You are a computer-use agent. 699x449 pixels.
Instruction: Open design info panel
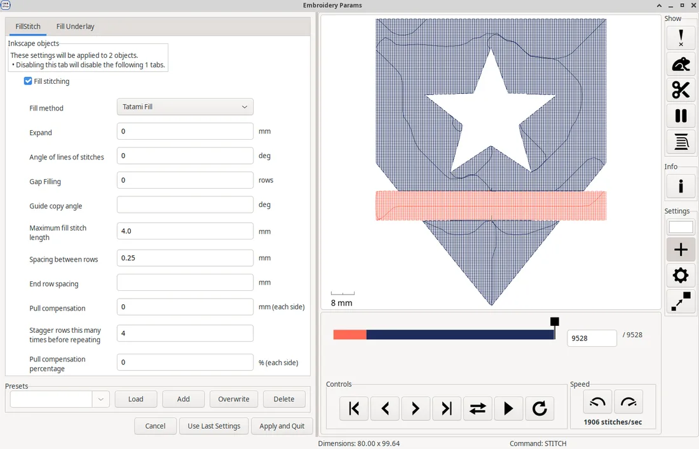(x=681, y=185)
